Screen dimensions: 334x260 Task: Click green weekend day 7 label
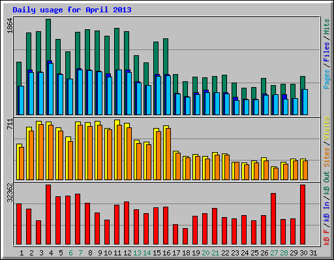80,253
